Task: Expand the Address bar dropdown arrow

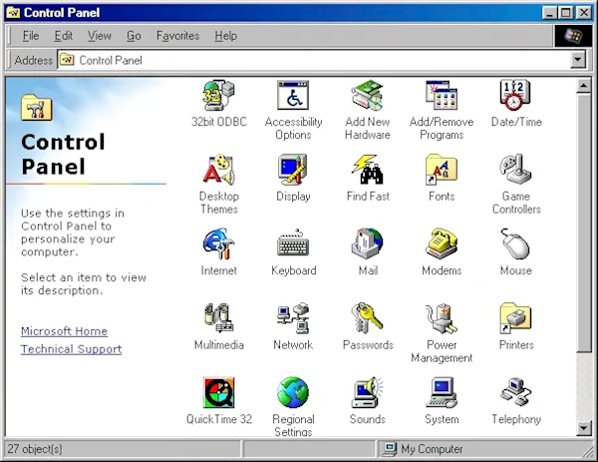Action: [x=577, y=60]
